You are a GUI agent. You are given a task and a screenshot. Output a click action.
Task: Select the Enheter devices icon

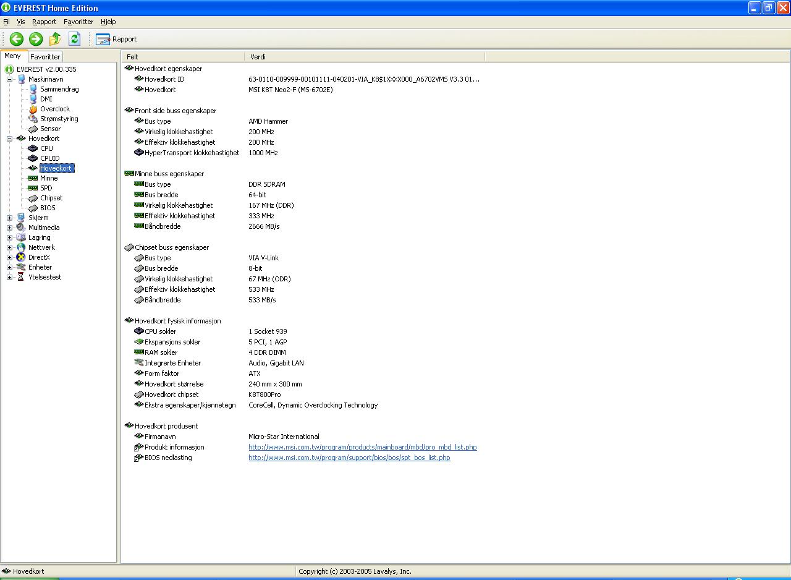click(x=21, y=267)
